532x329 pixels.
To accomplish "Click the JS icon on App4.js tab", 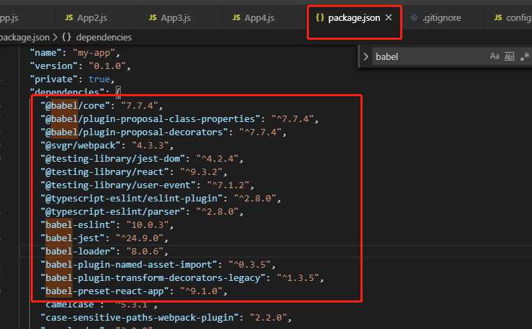I will (x=236, y=17).
